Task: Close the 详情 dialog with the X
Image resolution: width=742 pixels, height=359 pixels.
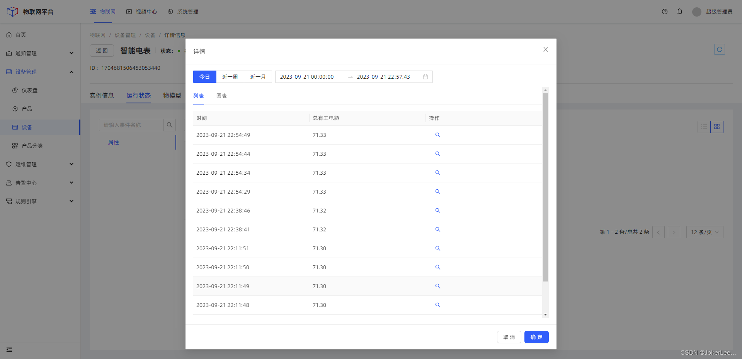Action: pos(545,49)
